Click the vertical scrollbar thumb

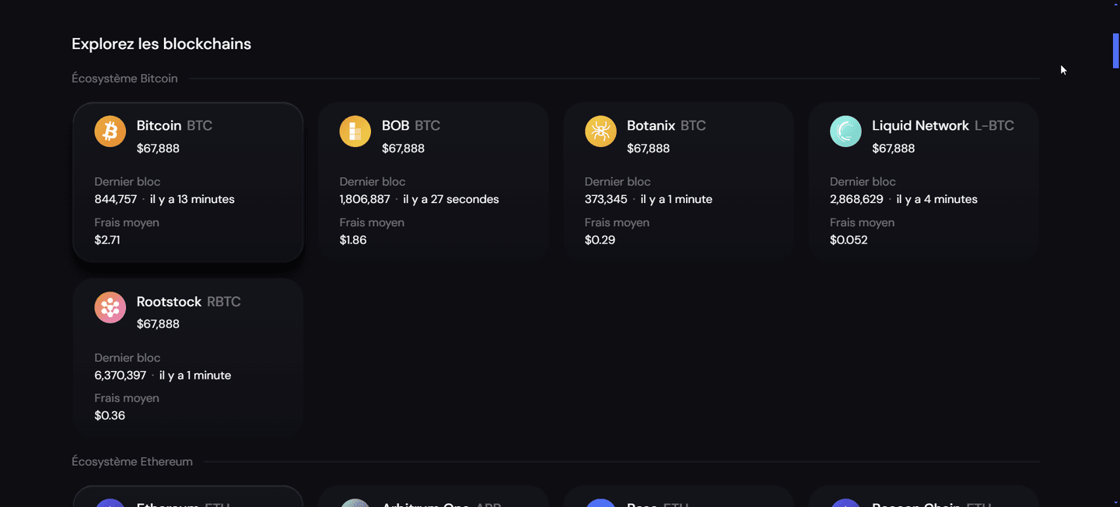coord(1115,51)
